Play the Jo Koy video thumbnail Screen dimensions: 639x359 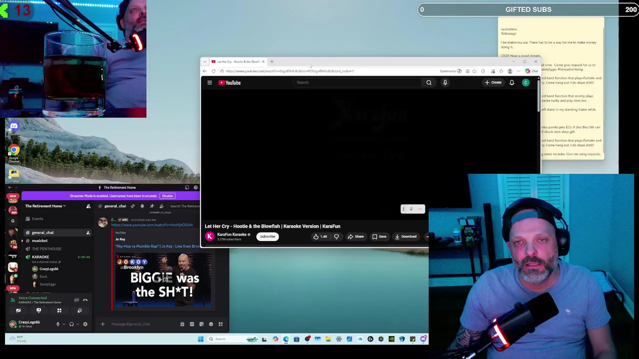click(164, 281)
